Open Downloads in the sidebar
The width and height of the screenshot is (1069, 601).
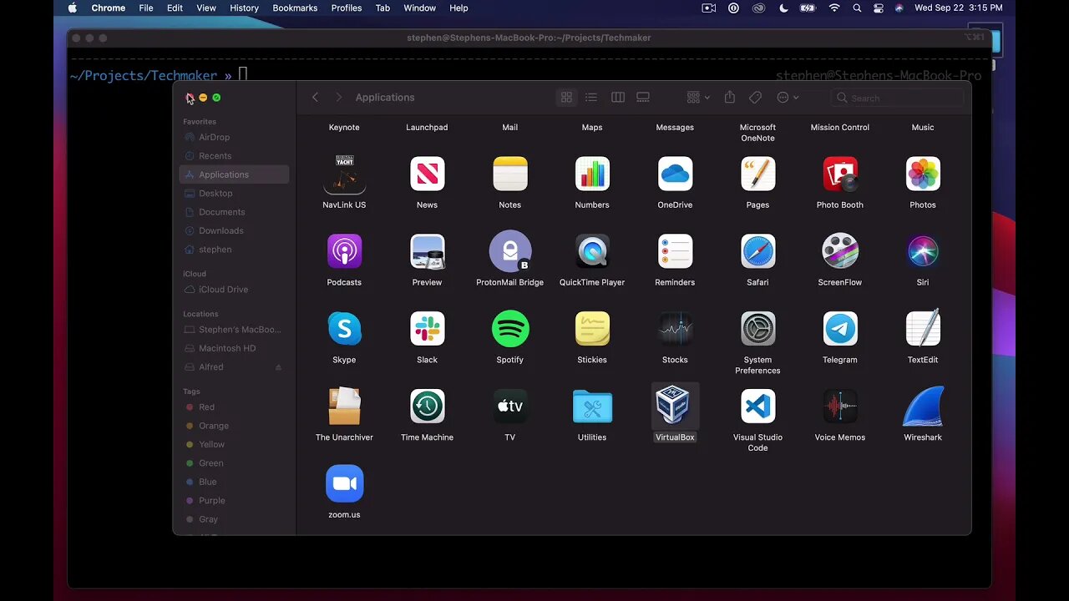pyautogui.click(x=234, y=231)
